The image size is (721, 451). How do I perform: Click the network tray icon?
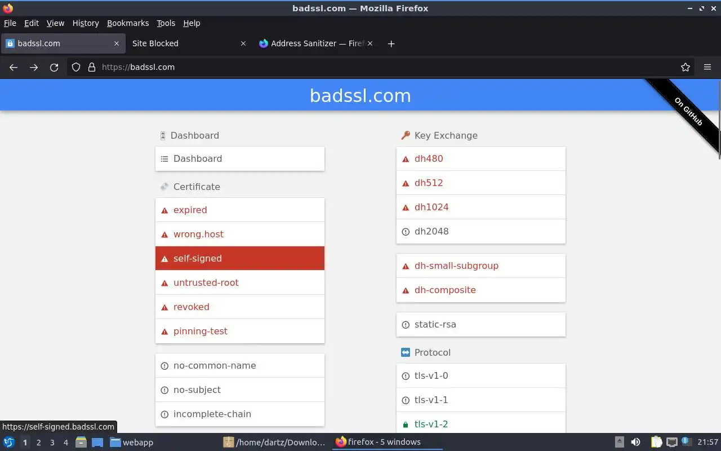[x=671, y=442]
